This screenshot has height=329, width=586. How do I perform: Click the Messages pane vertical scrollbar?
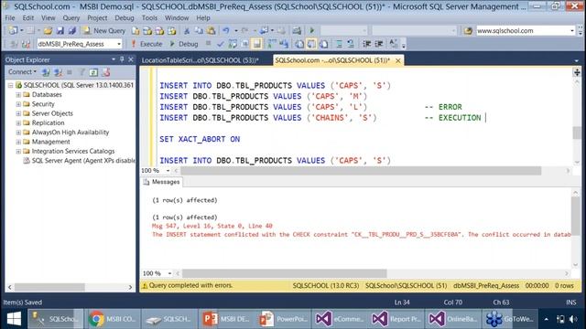click(576, 217)
